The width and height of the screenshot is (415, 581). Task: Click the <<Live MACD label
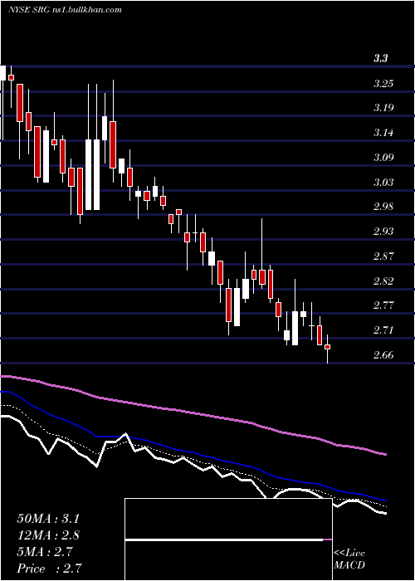[x=349, y=559]
